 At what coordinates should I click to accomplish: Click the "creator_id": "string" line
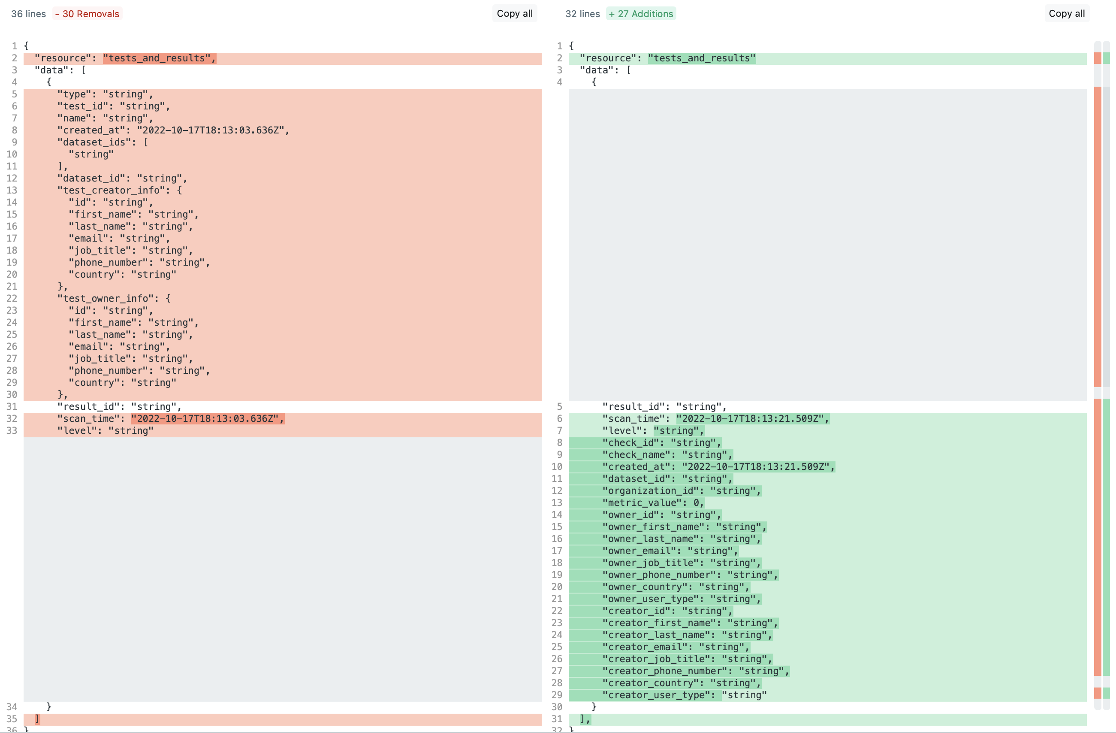667,611
